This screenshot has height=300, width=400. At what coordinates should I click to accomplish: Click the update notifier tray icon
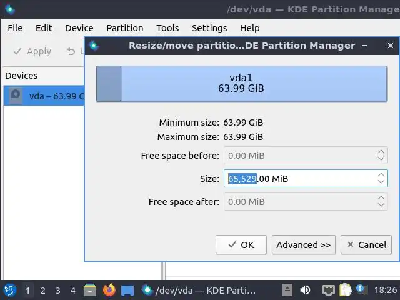(362, 289)
